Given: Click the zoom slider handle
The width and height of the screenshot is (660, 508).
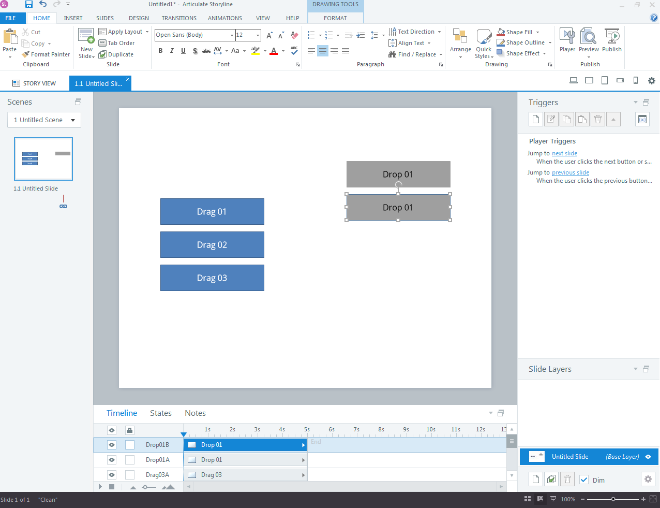Looking at the screenshot, I should pyautogui.click(x=613, y=499).
